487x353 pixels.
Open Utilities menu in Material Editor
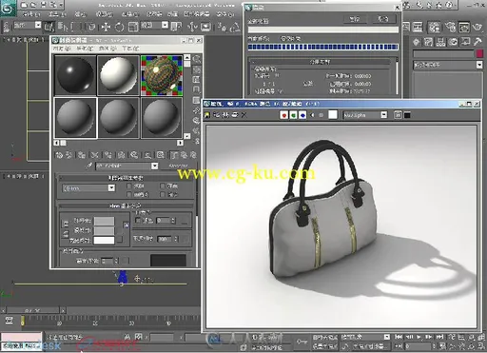click(x=130, y=49)
